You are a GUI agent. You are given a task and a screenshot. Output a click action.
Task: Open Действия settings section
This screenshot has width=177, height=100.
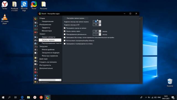(x=43, y=59)
